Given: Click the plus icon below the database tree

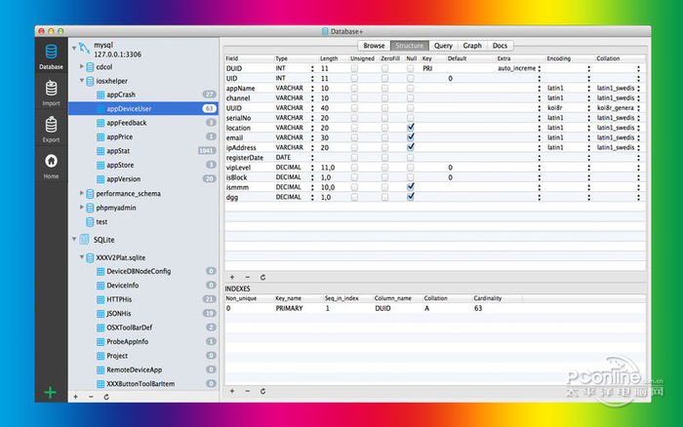Looking at the screenshot, I should tap(76, 397).
